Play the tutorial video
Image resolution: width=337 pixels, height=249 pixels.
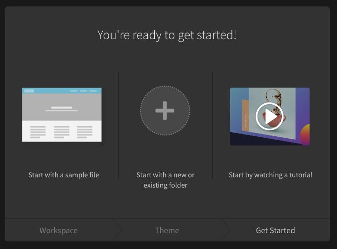[x=269, y=116]
